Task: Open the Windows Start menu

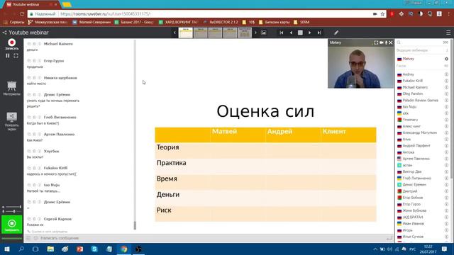Action: (6, 249)
